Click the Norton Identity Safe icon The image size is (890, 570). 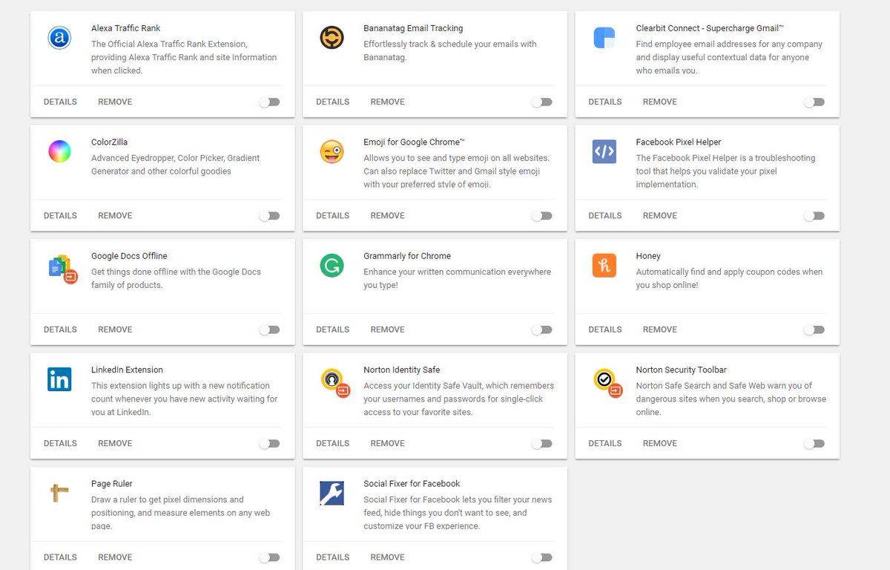coord(335,382)
